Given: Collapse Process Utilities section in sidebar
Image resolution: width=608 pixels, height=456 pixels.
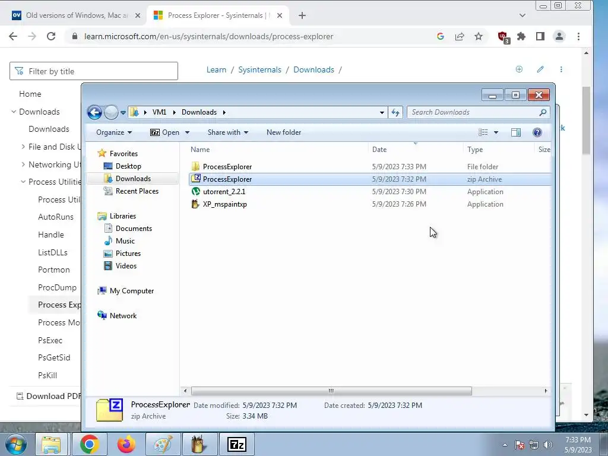Looking at the screenshot, I should tap(24, 182).
